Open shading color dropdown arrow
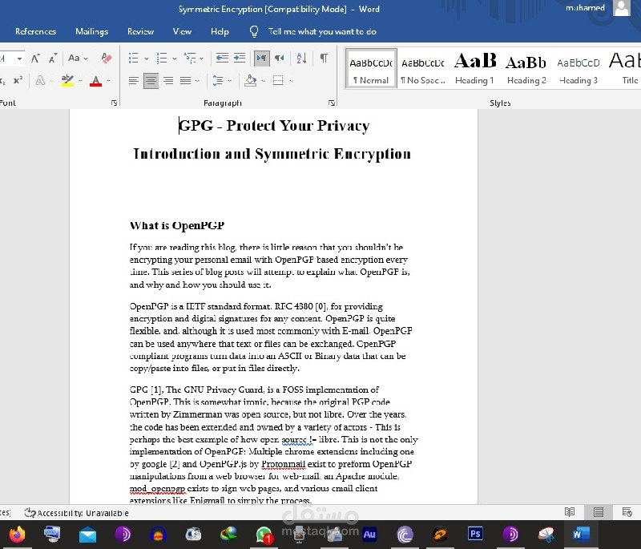 pyautogui.click(x=263, y=81)
